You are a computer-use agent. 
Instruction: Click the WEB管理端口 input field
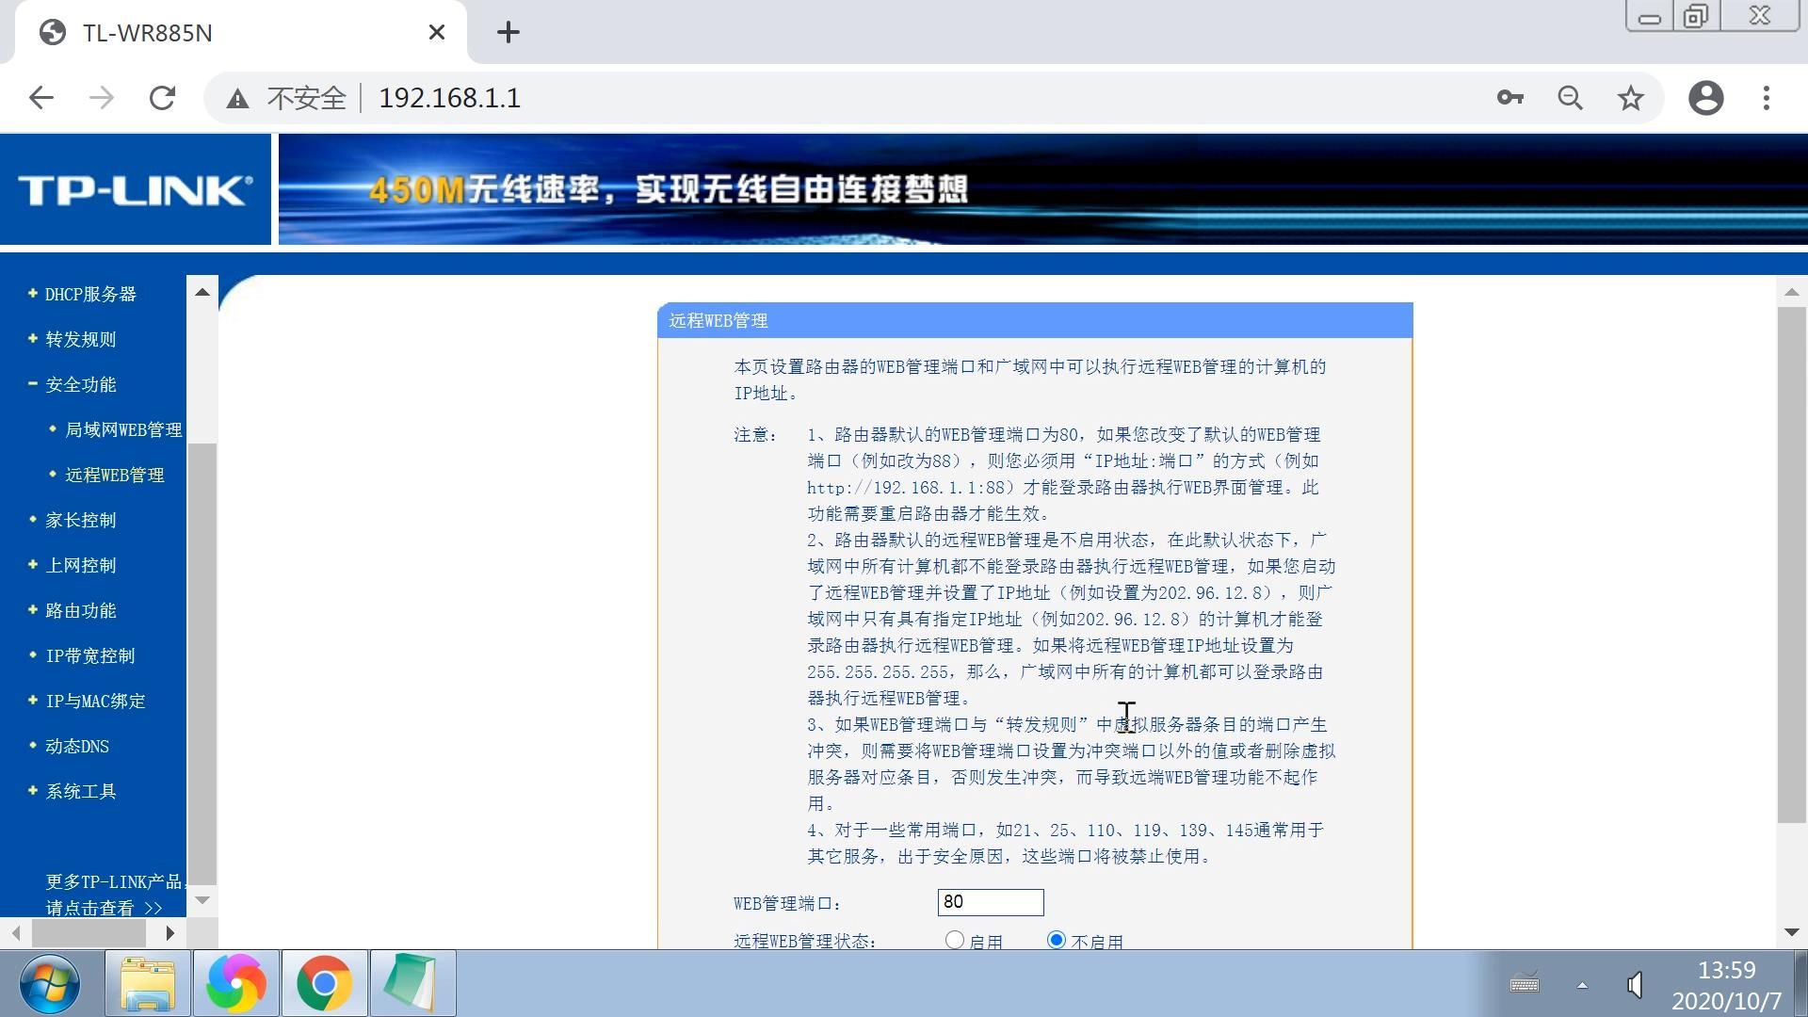(x=990, y=902)
